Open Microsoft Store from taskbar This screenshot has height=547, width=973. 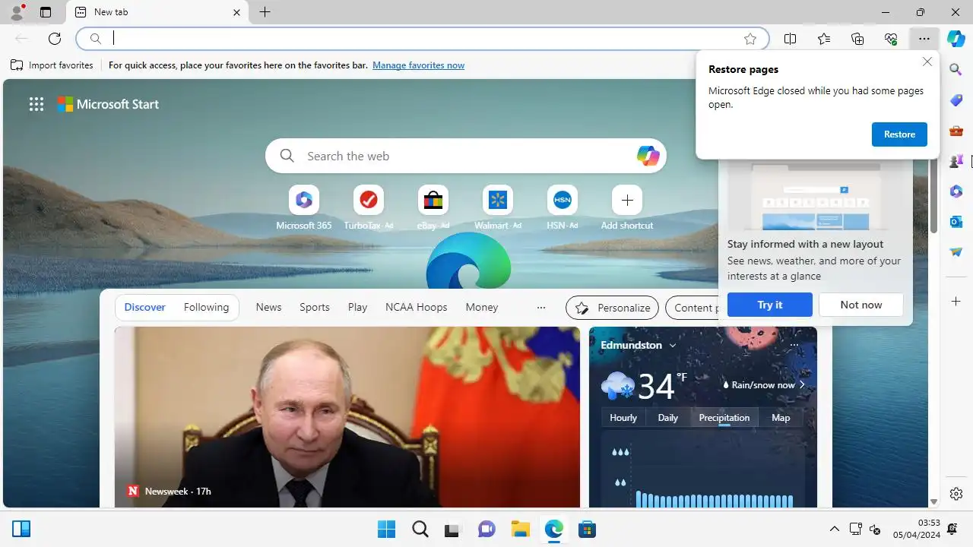click(x=586, y=529)
